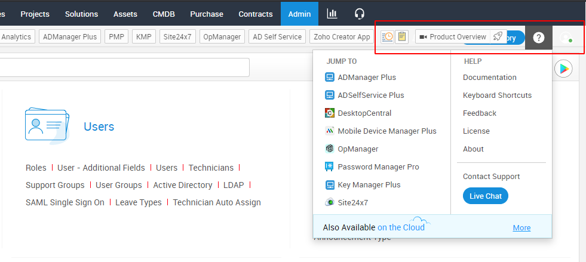Open the Purchase tab

(207, 14)
